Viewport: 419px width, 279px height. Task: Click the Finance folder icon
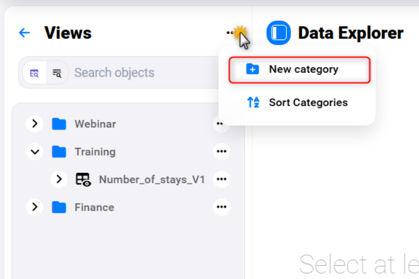tap(59, 207)
